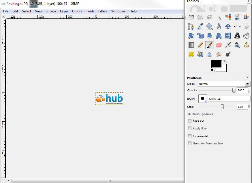Choose the Heal tool bandage icon
This screenshot has height=183, width=252.
pos(191,54)
